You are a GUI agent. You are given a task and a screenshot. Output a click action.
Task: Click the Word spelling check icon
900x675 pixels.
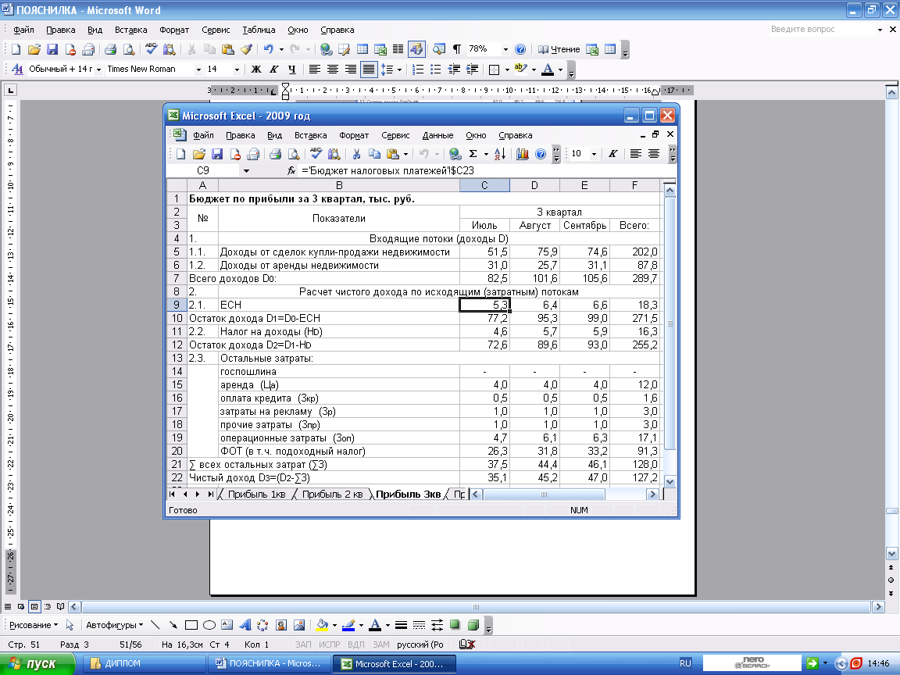[x=151, y=49]
